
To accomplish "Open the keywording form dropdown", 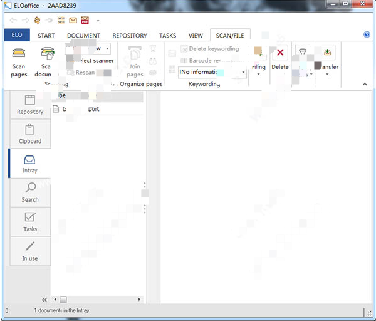I will pos(243,72).
